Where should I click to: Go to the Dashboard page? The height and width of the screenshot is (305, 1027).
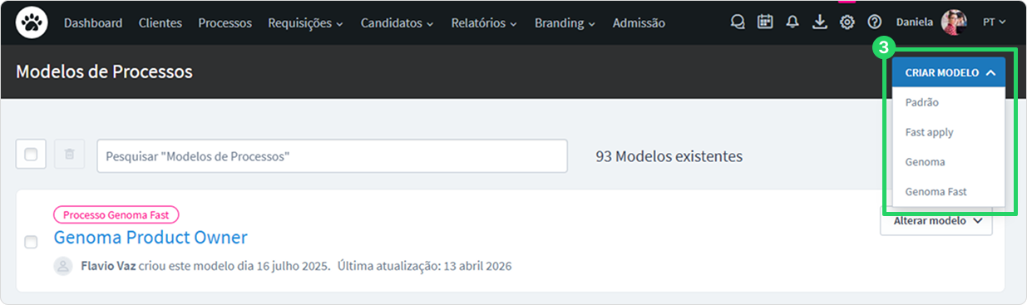tap(93, 23)
